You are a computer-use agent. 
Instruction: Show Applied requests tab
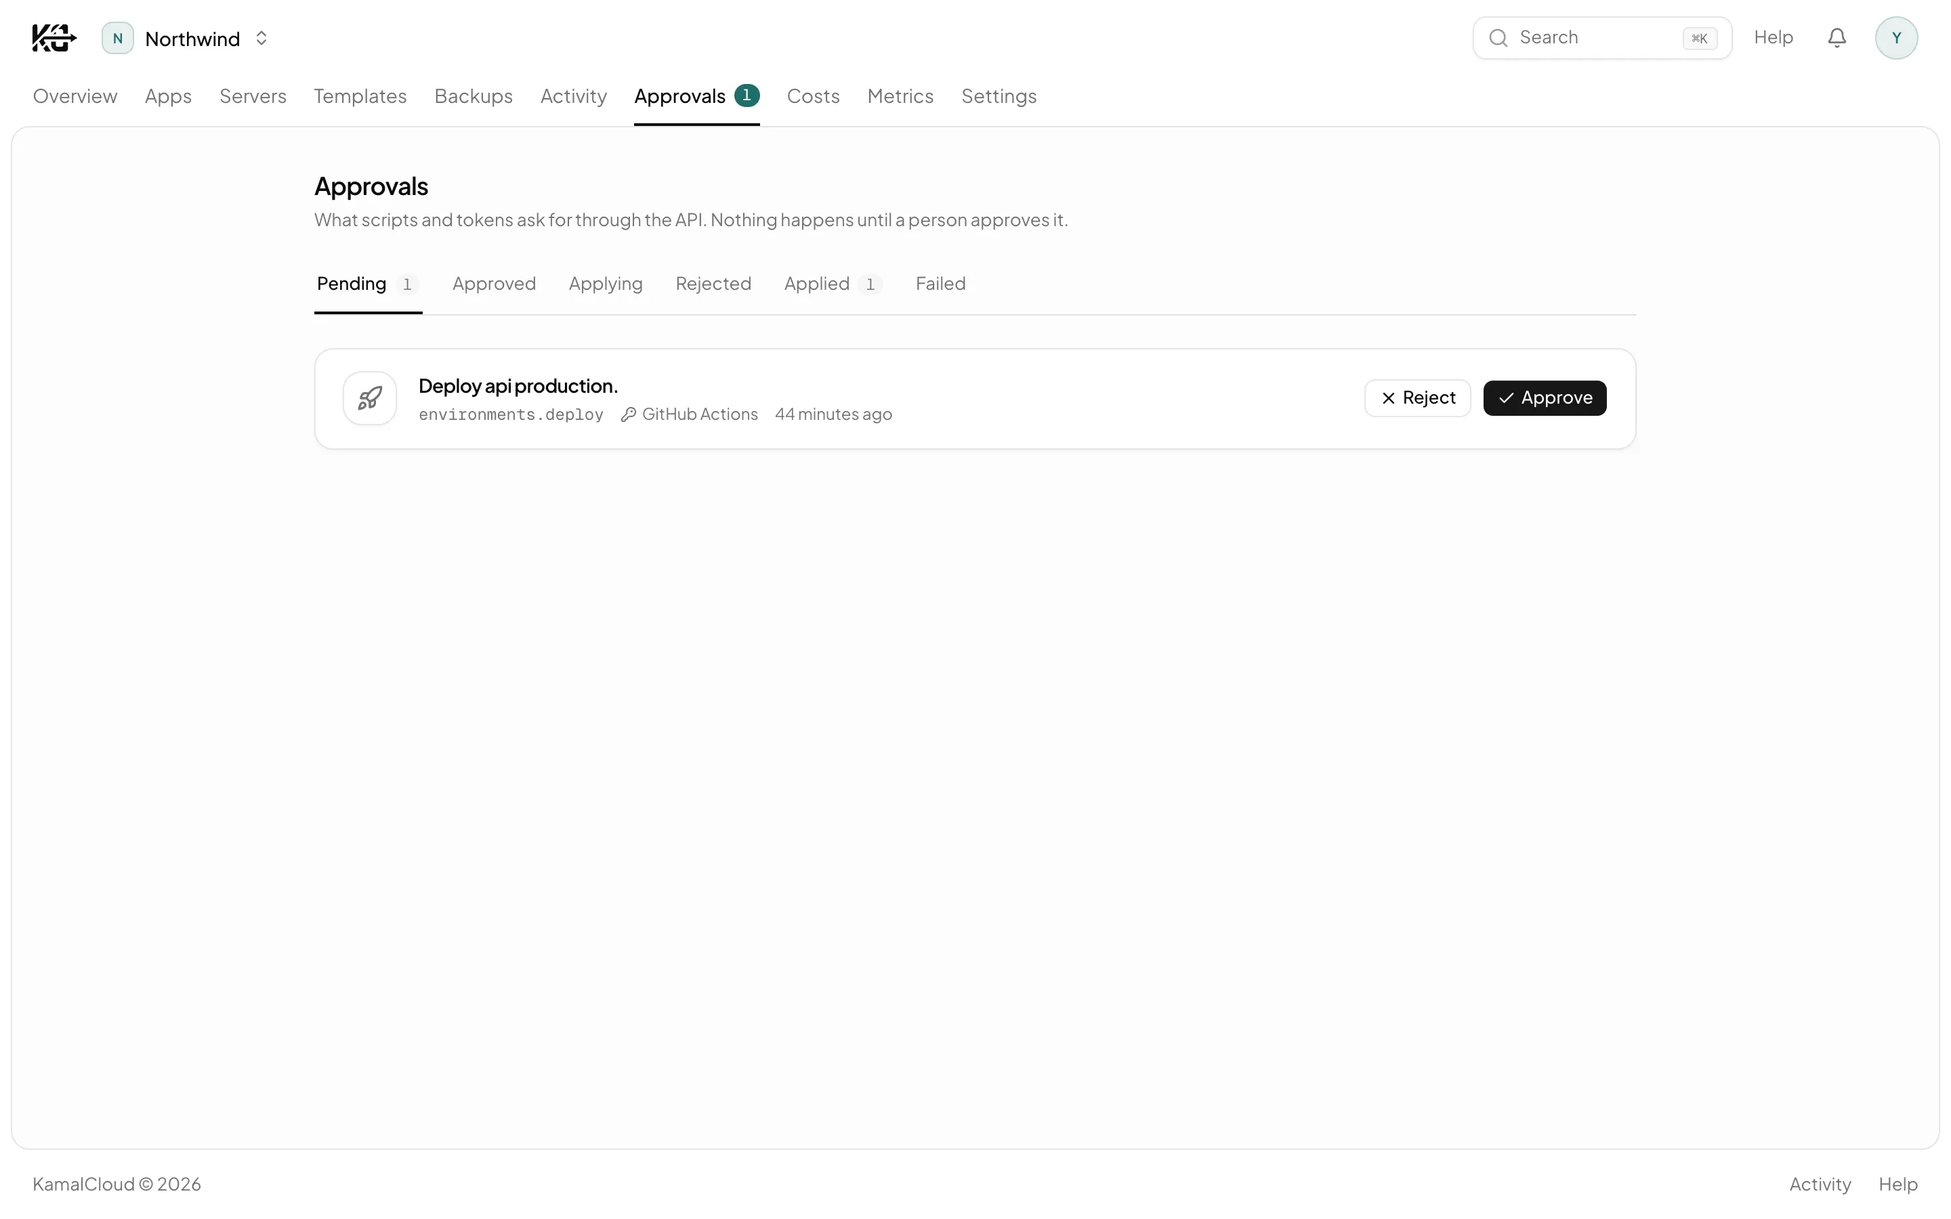click(833, 284)
